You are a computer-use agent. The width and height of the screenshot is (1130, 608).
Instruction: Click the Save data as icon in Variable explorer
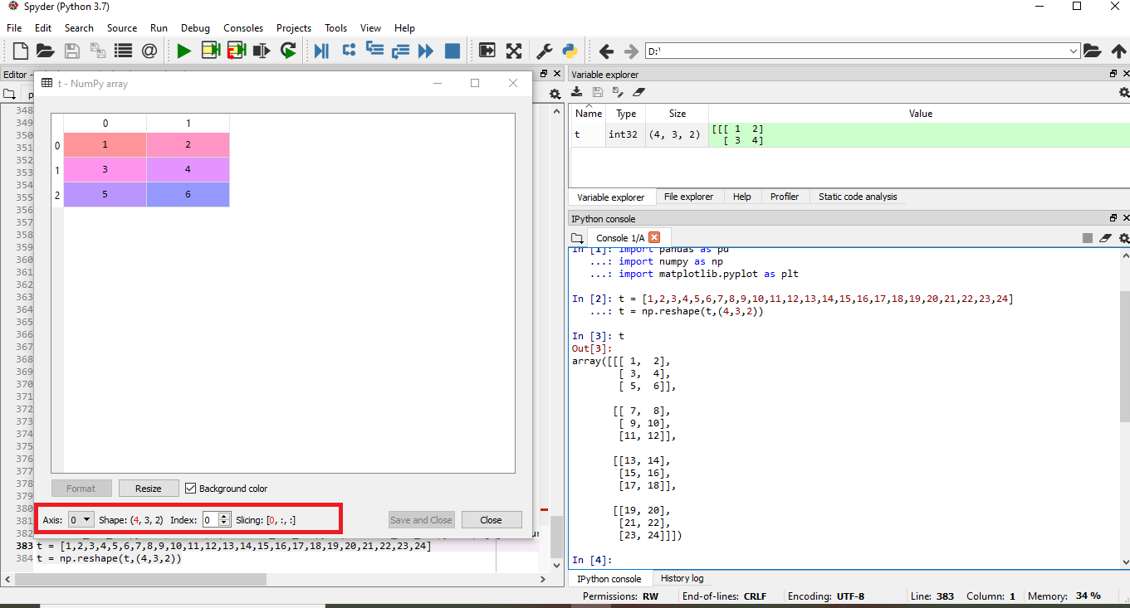617,92
